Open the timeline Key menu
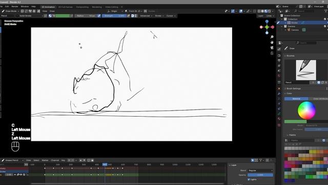 63,160
